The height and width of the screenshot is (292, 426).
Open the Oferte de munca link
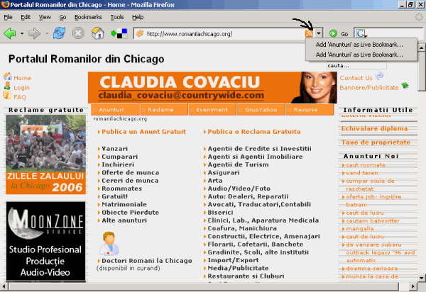pyautogui.click(x=130, y=172)
